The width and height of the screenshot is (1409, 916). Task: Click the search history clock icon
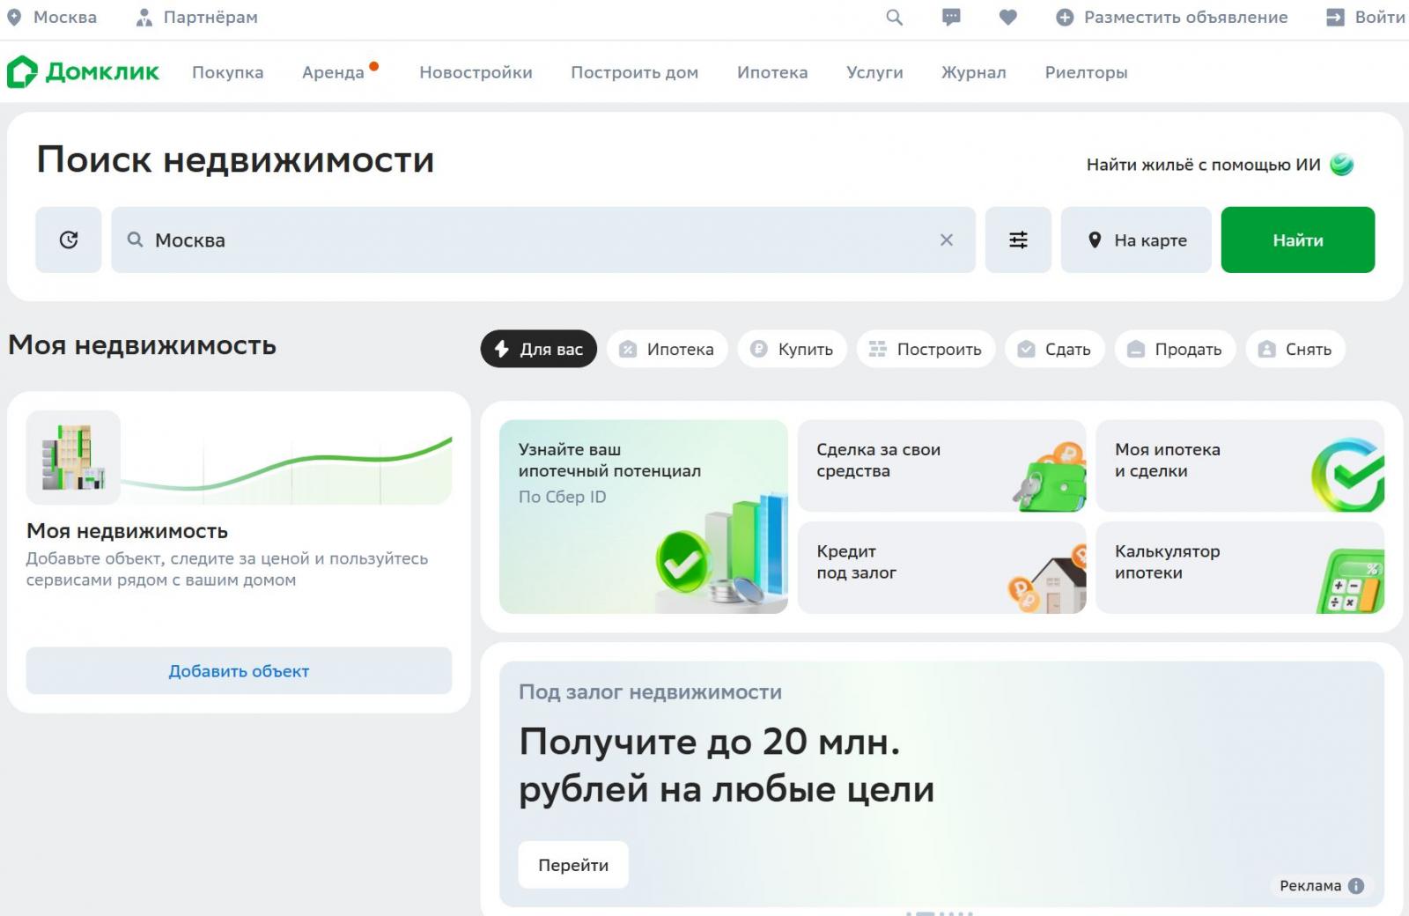(69, 240)
